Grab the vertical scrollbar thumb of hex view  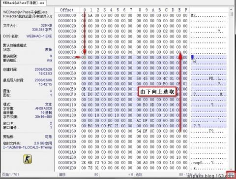point(231,14)
